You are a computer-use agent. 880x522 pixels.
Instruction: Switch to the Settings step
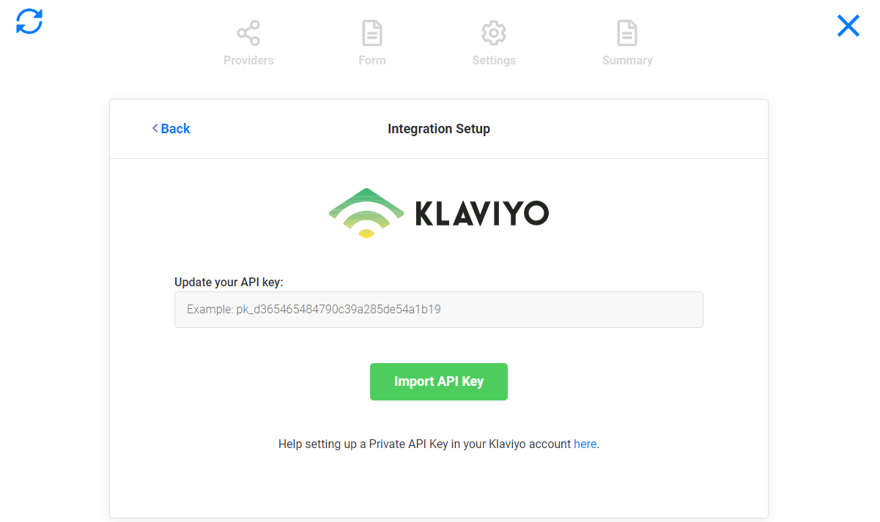point(493,60)
